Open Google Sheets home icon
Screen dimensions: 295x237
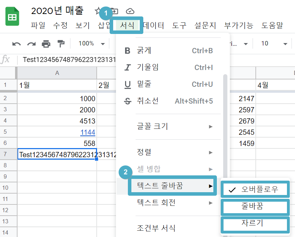tap(12, 16)
